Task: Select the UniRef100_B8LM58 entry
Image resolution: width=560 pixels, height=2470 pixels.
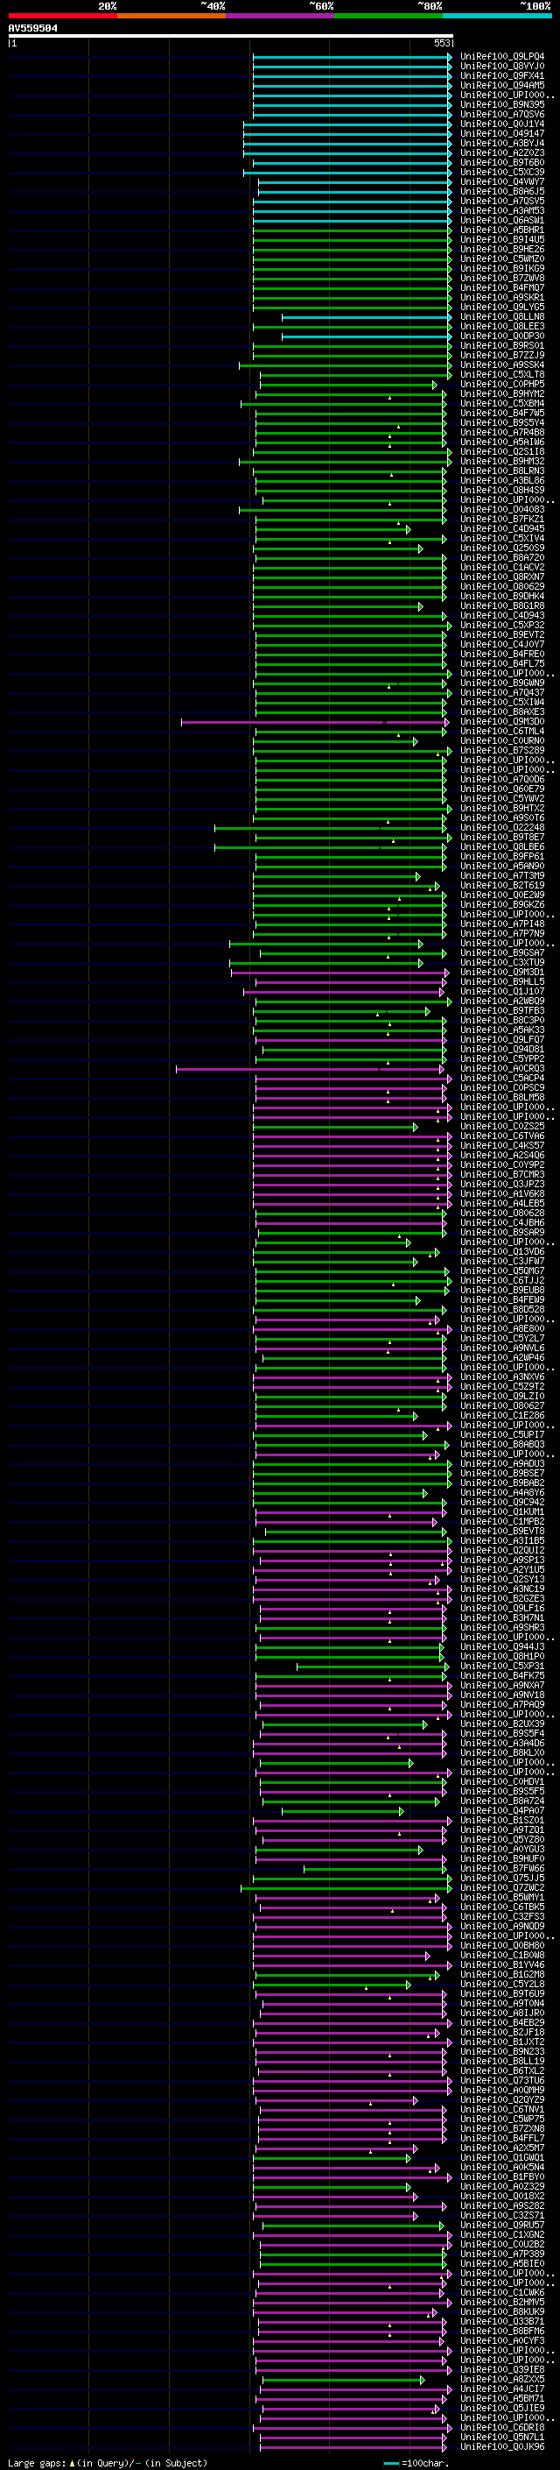Action: coord(502,1097)
